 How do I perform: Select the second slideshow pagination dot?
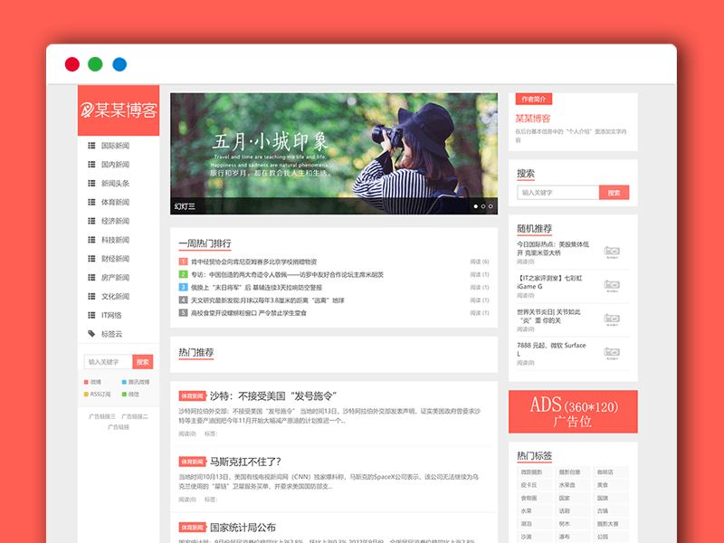tap(483, 206)
